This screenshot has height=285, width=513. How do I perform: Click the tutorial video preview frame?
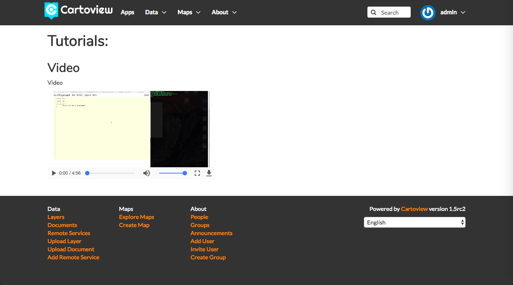pyautogui.click(x=131, y=129)
